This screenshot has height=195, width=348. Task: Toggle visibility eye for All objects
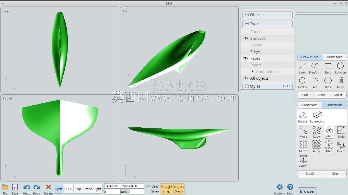coord(246,78)
